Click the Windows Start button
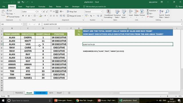 [3, 100]
